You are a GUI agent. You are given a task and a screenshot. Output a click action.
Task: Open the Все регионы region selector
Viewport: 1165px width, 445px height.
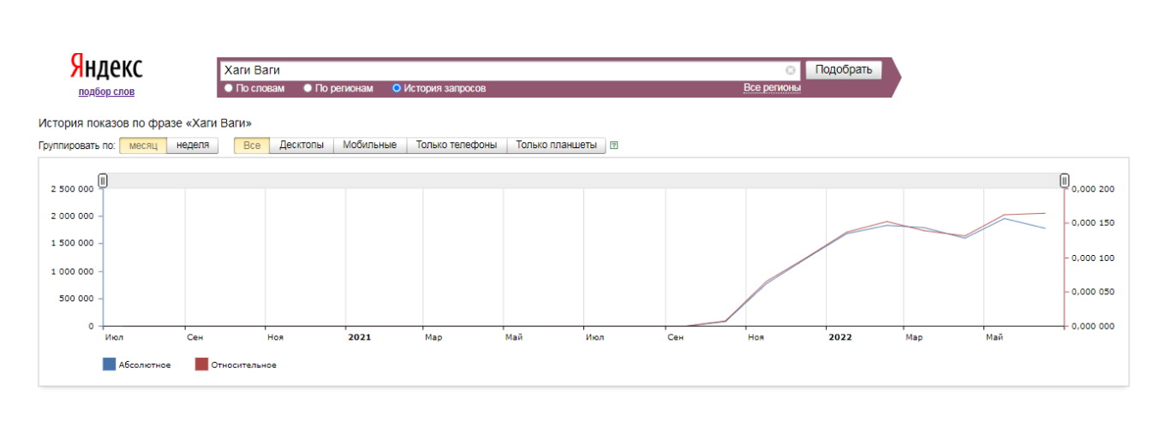click(771, 87)
